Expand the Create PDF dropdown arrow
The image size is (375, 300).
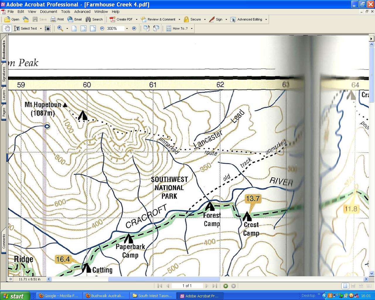click(137, 20)
